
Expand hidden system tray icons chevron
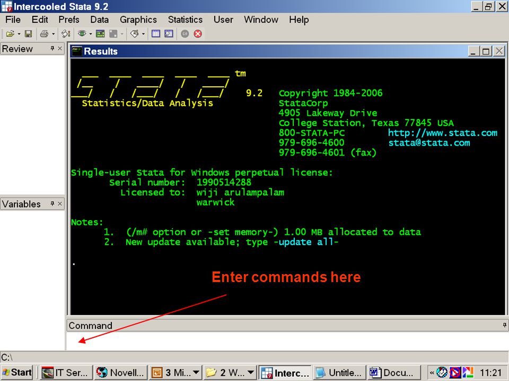[x=432, y=373]
